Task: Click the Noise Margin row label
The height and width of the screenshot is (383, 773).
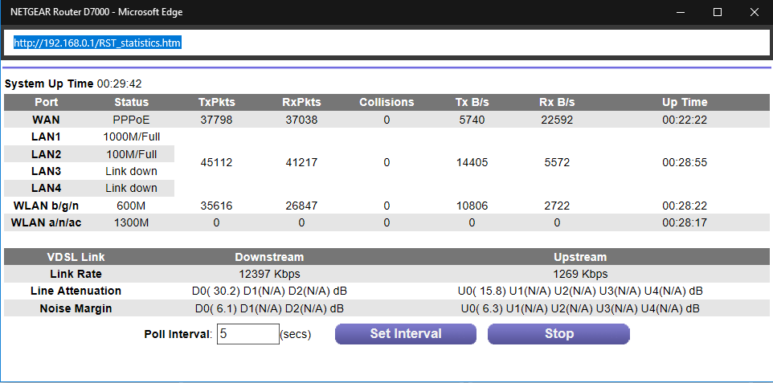Action: (x=76, y=308)
